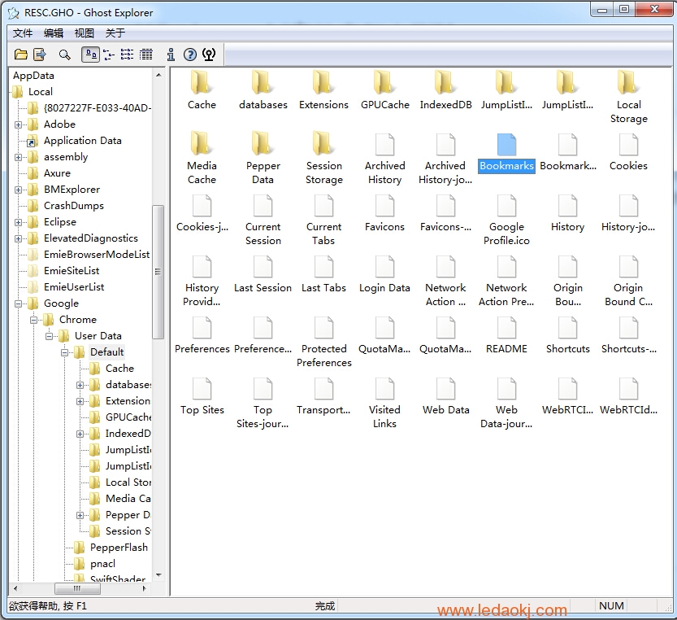Select the PepperFlash tree folder
The image size is (677, 620).
coord(119,548)
